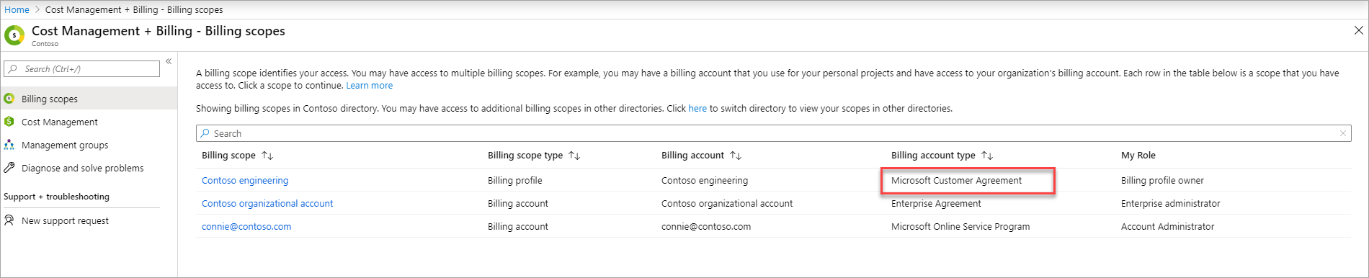
Task: Select the Billing profile scope type cell
Action: (514, 180)
